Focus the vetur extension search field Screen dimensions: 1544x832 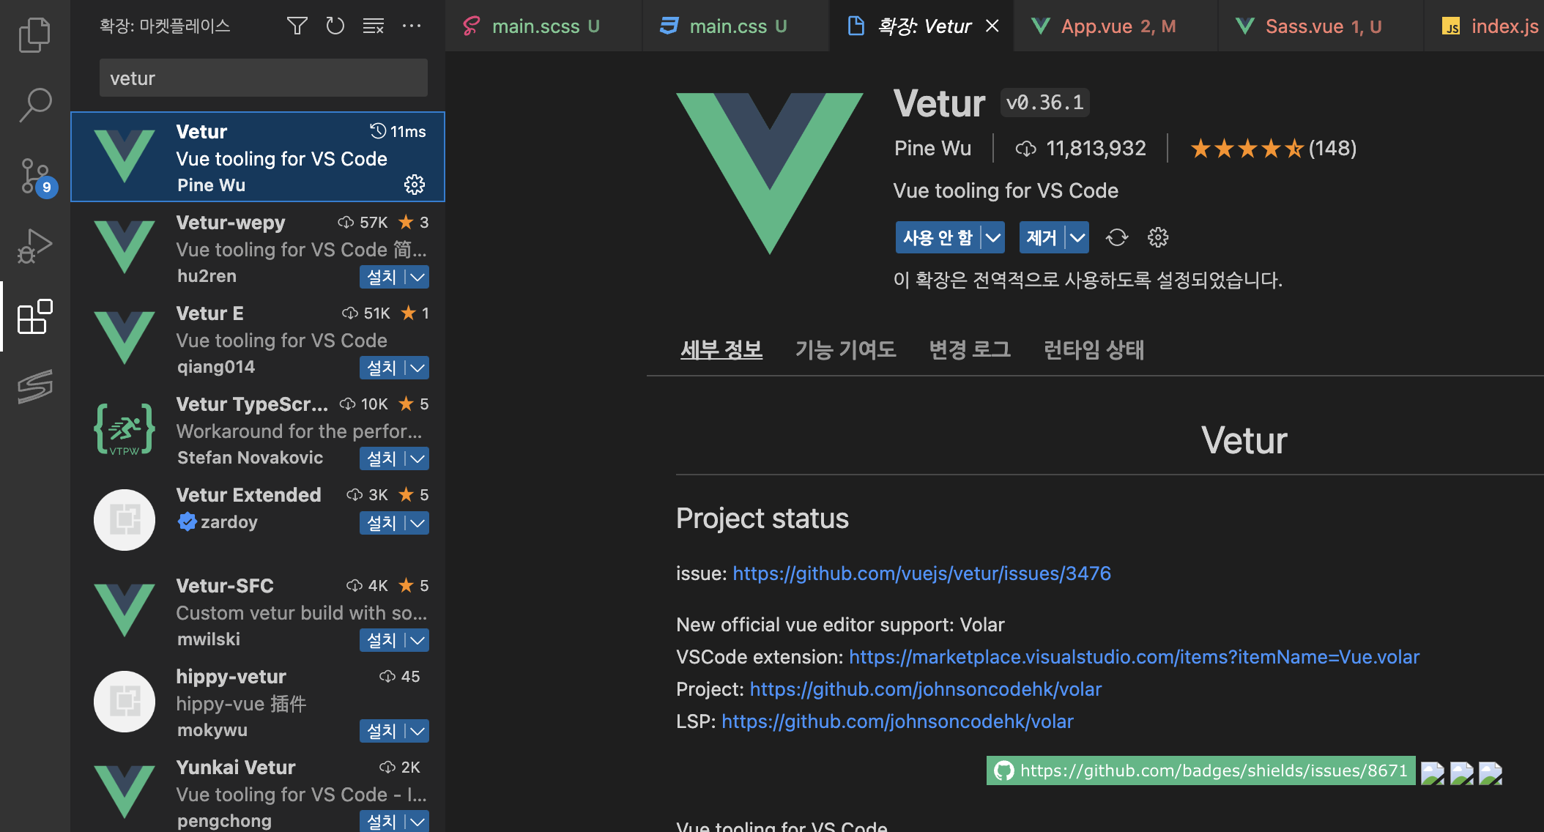263,78
